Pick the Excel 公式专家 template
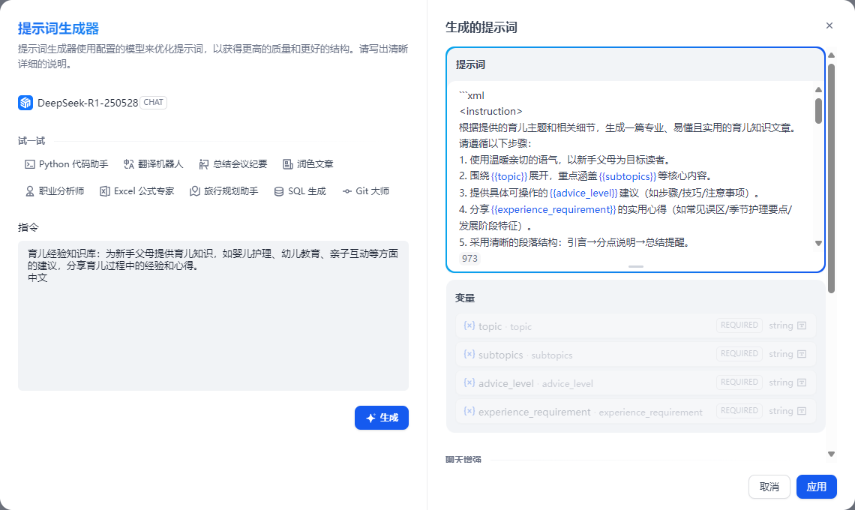Image resolution: width=855 pixels, height=510 pixels. coord(136,191)
